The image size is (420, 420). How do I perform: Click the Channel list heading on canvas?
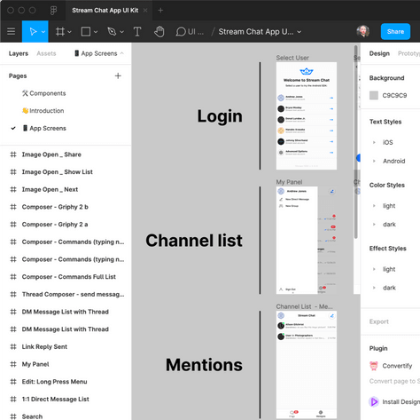(x=194, y=240)
